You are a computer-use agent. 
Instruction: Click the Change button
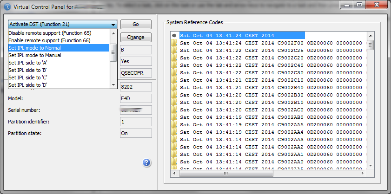[136, 37]
